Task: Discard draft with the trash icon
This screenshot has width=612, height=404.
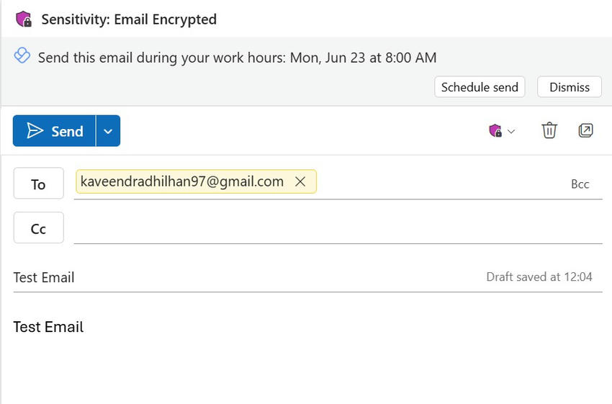Action: (549, 130)
